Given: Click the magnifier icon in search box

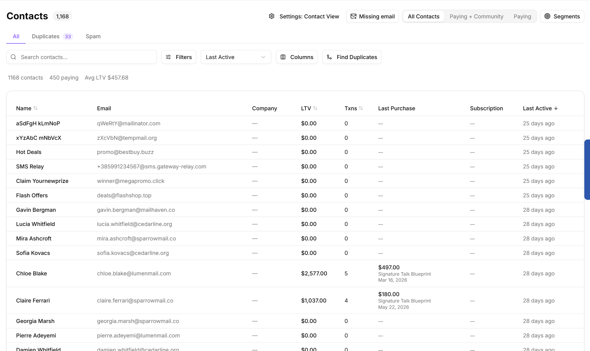Looking at the screenshot, I should pos(13,57).
